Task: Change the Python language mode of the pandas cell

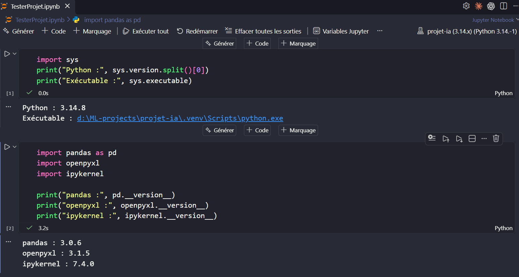Action: pos(504,228)
